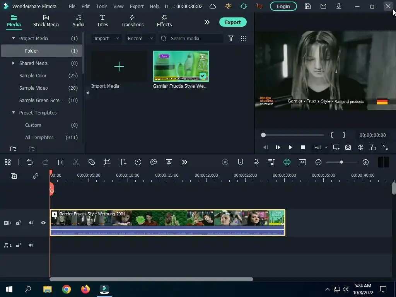Click the Undo arrow in timeline toolbar
Screen dimensions: 396x297
[x=30, y=162]
